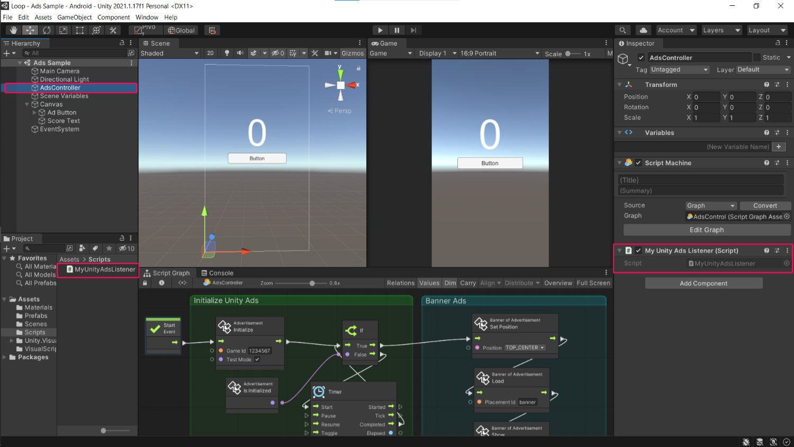Click the Play button
The image size is (794, 447).
[380, 30]
